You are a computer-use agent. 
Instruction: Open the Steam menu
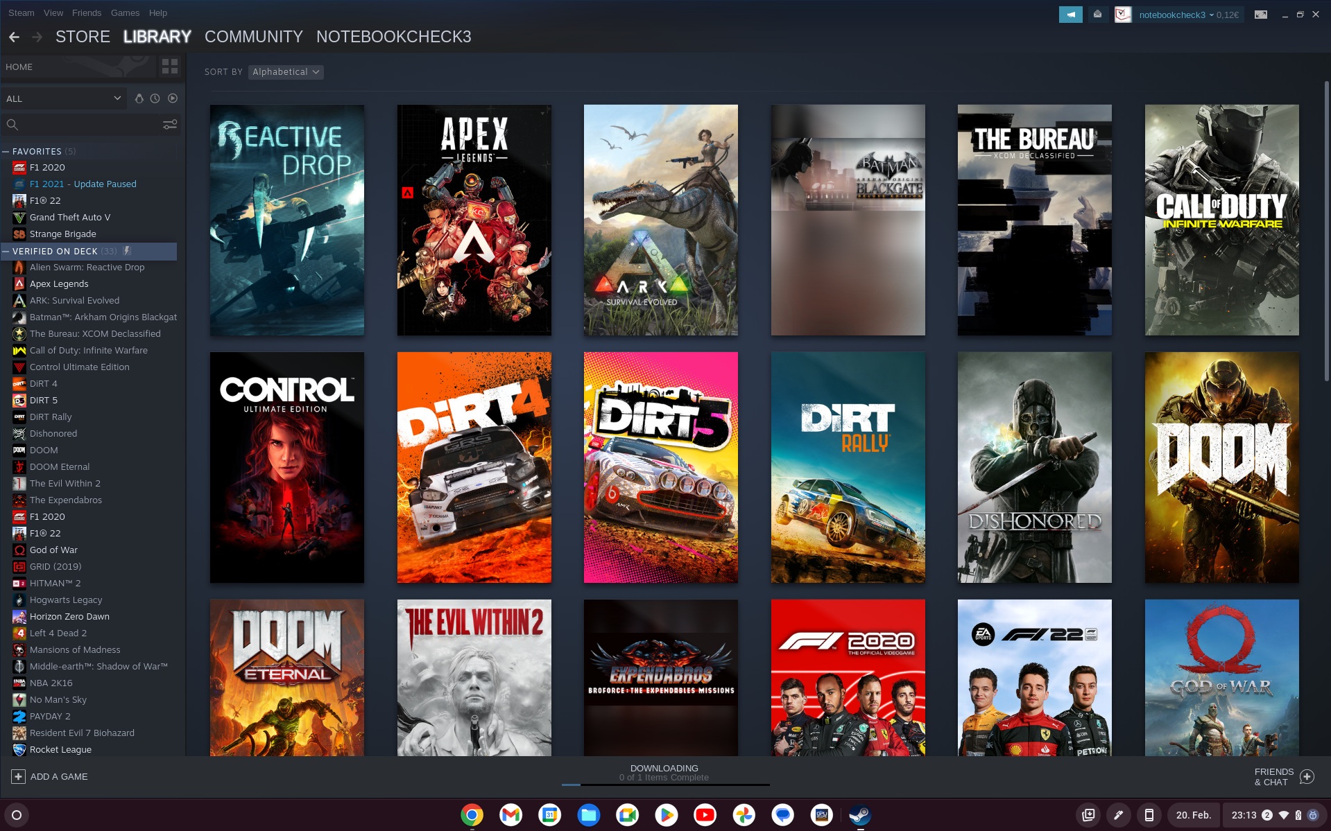click(x=21, y=12)
